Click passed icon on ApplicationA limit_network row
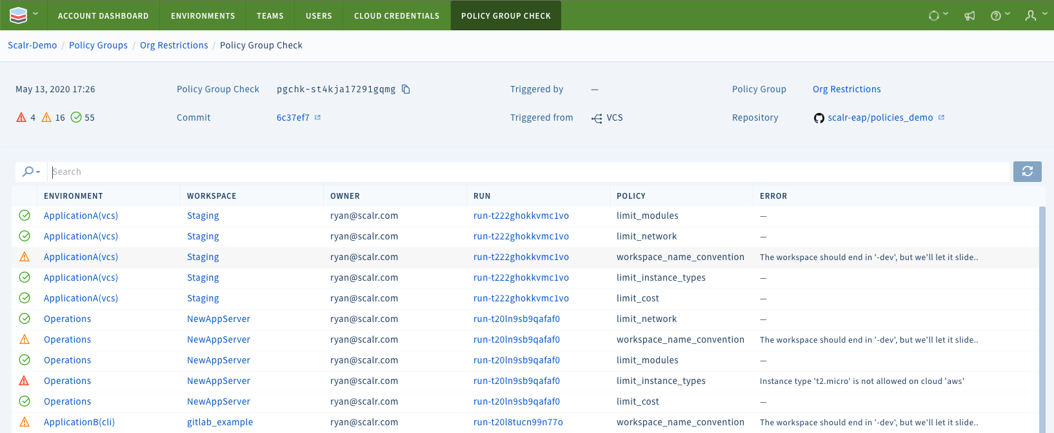 pos(25,236)
